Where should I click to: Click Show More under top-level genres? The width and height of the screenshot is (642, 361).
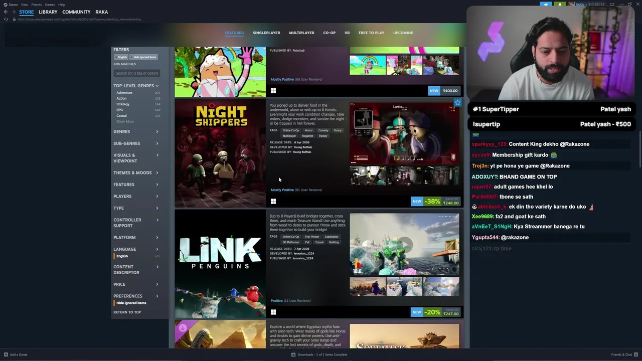tap(125, 121)
